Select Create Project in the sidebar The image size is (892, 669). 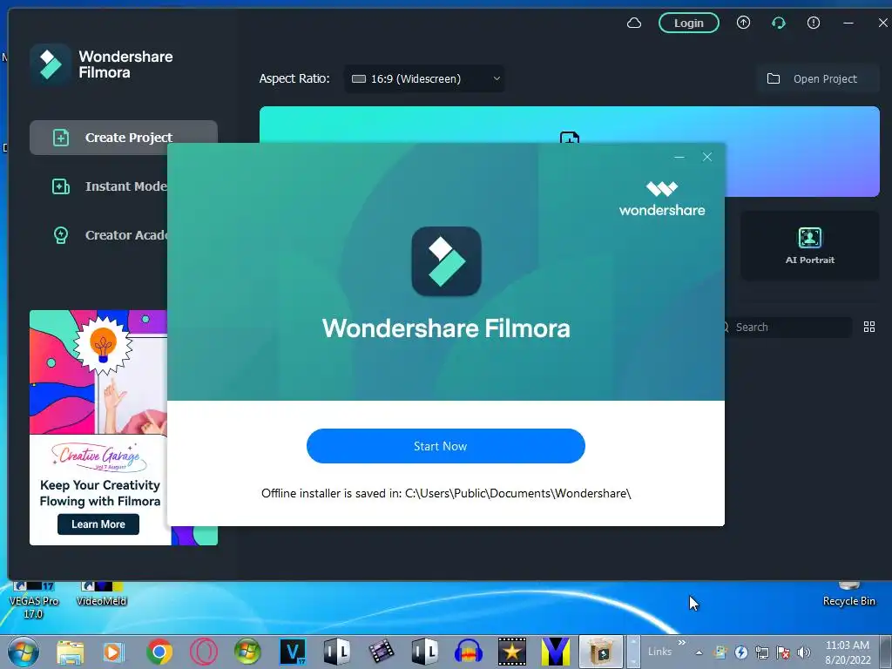pyautogui.click(x=124, y=137)
